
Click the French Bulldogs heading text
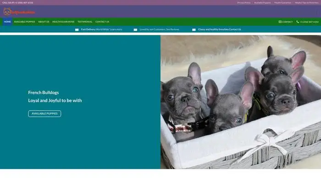44,93
